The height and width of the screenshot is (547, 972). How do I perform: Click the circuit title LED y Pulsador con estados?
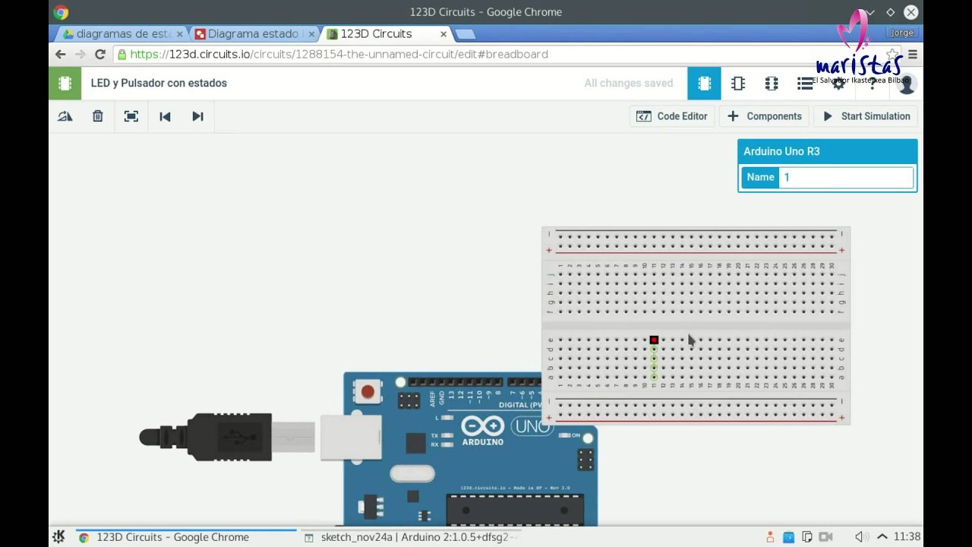point(159,83)
